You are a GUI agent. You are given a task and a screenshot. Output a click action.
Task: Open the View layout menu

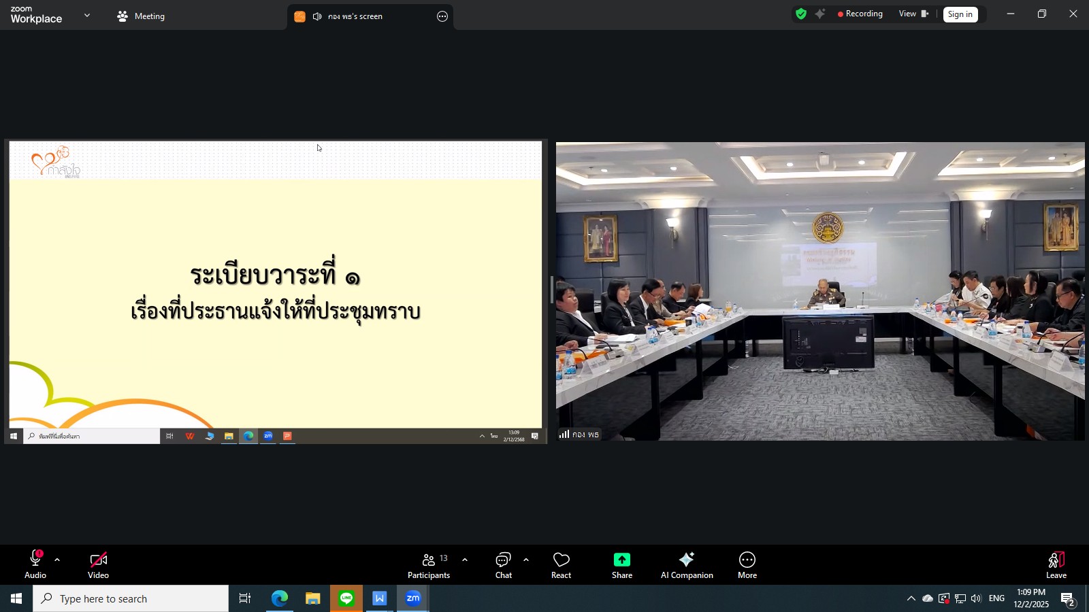point(913,14)
